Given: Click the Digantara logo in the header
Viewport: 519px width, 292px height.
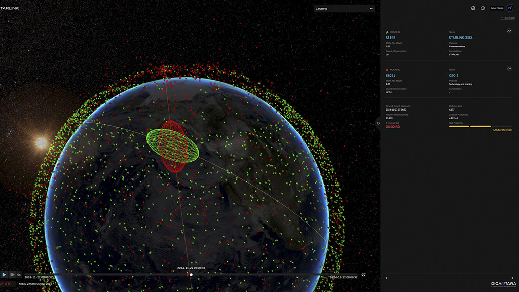Looking at the screenshot, I should [x=497, y=8].
